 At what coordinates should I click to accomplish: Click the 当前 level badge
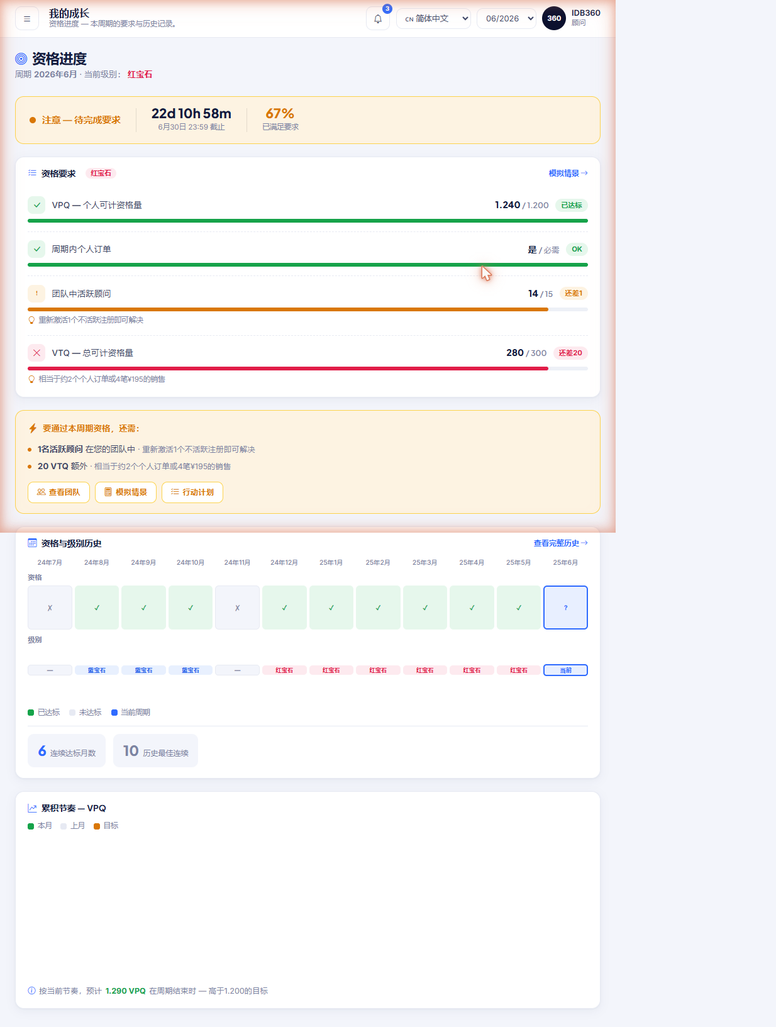565,670
